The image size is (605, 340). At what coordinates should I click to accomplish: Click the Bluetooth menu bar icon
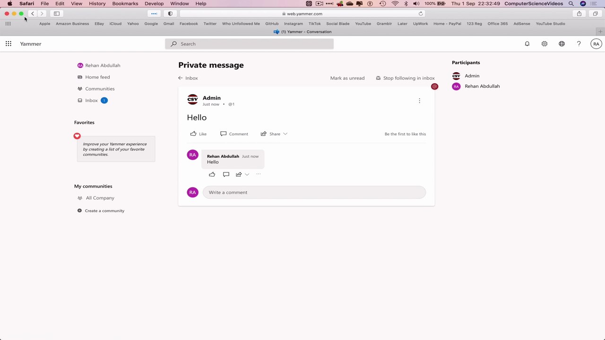click(x=406, y=3)
